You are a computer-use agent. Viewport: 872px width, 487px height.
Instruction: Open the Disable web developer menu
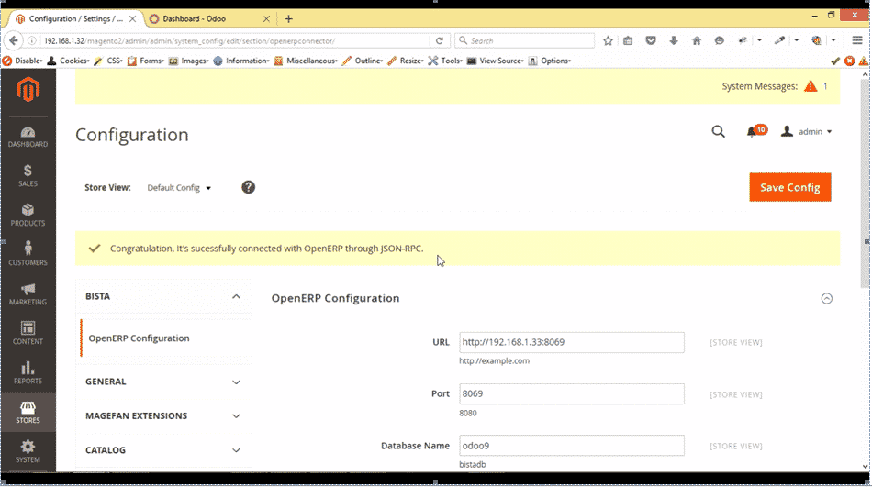pyautogui.click(x=23, y=61)
